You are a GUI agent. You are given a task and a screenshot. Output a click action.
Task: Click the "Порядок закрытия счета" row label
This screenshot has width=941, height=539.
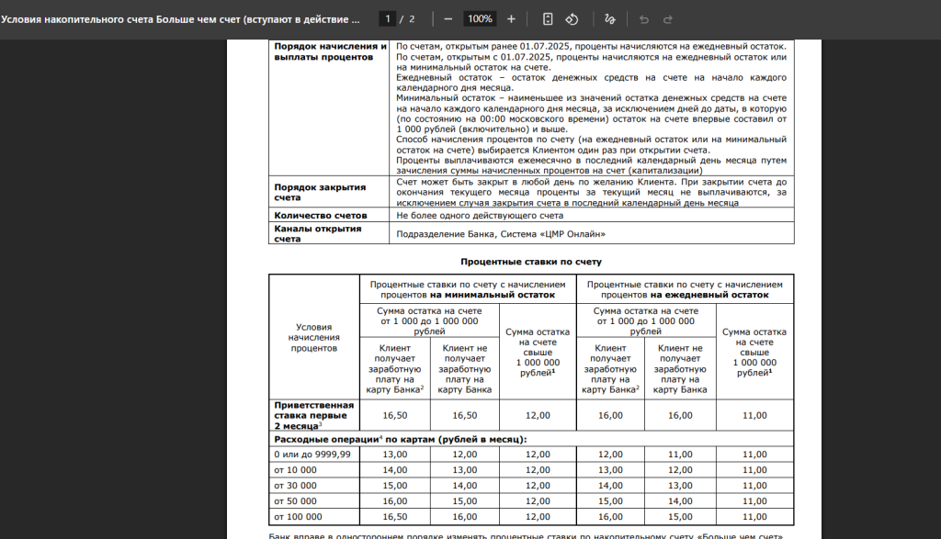[x=320, y=192]
